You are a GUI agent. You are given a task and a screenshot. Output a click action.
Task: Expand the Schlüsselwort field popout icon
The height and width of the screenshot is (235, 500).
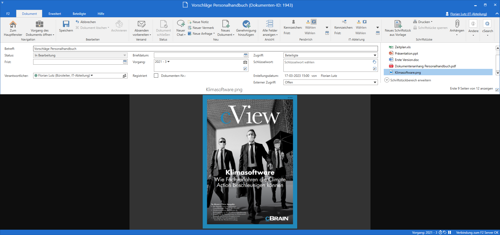pyautogui.click(x=375, y=69)
